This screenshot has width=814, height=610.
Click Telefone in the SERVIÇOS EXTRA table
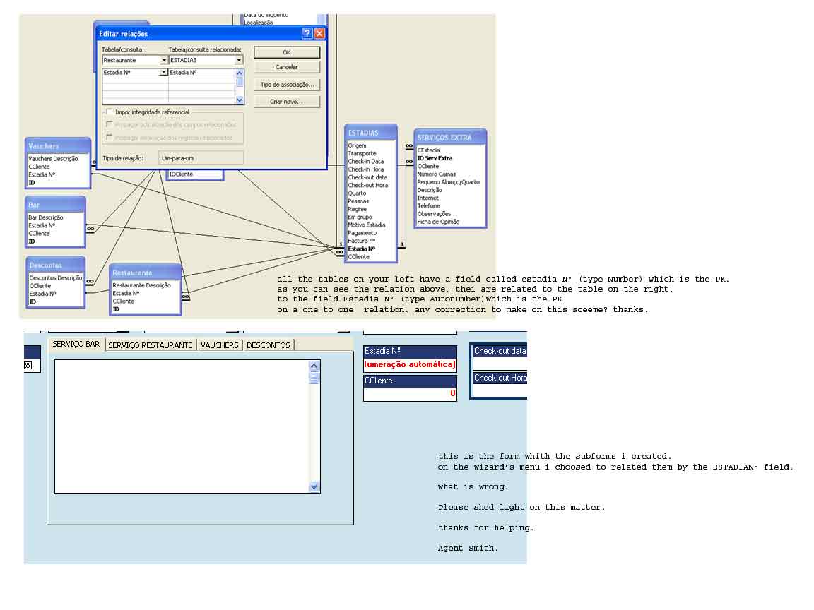pyautogui.click(x=429, y=206)
